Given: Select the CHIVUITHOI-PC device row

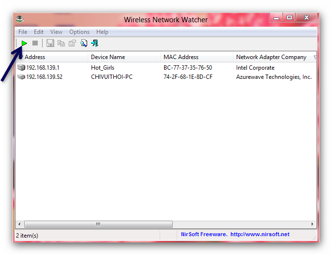Looking at the screenshot, I should (111, 77).
